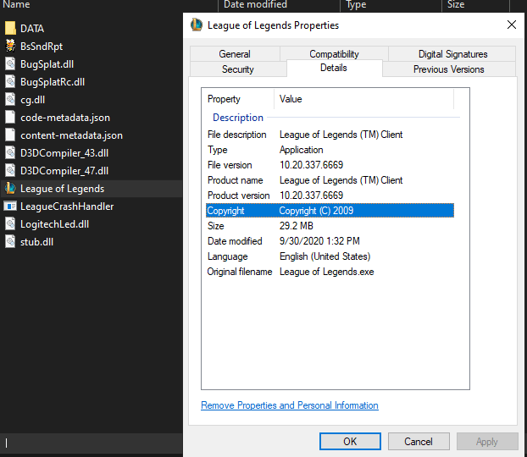Click the content-metadata.json file icon
Screen dimensions: 527x457
coord(10,135)
